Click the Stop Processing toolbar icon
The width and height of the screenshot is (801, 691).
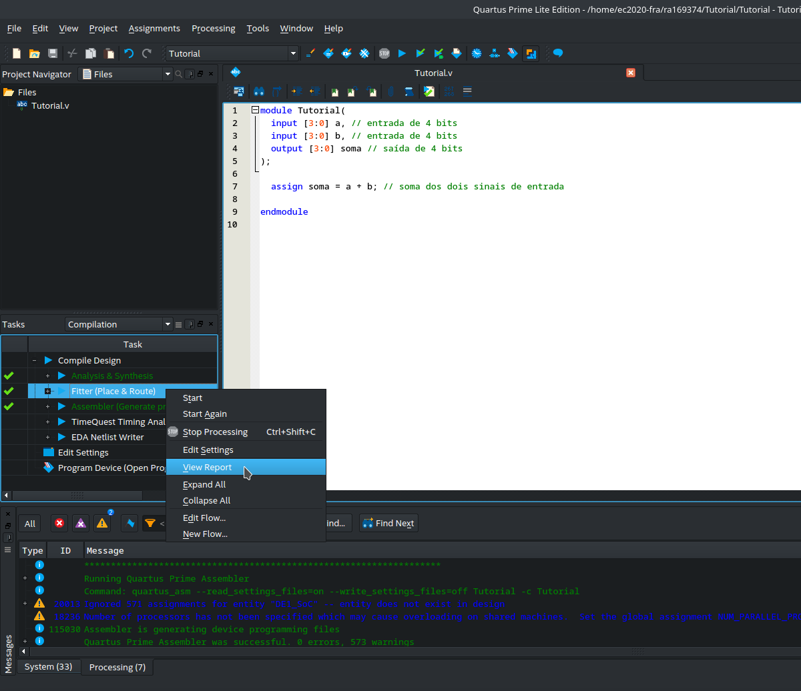tap(384, 53)
